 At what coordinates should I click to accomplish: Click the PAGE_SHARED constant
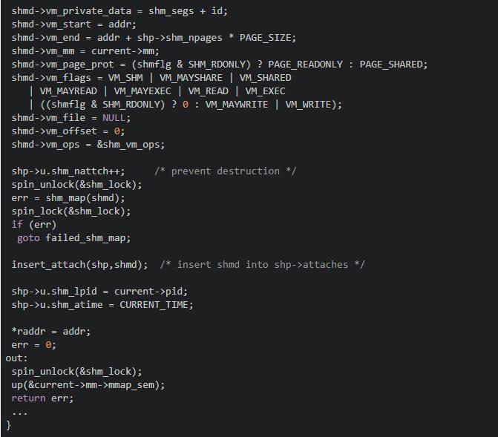pyautogui.click(x=393, y=65)
